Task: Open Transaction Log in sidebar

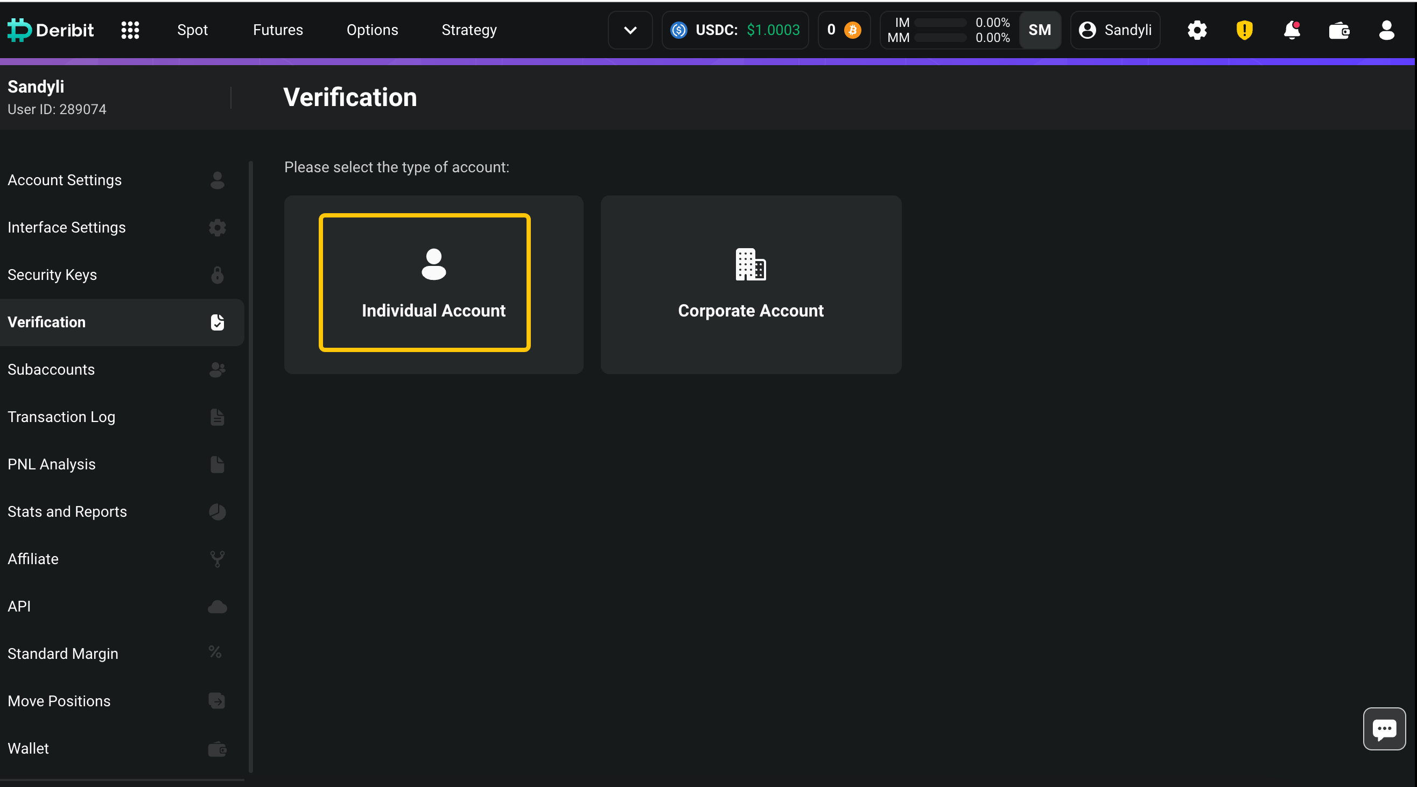Action: 61,417
